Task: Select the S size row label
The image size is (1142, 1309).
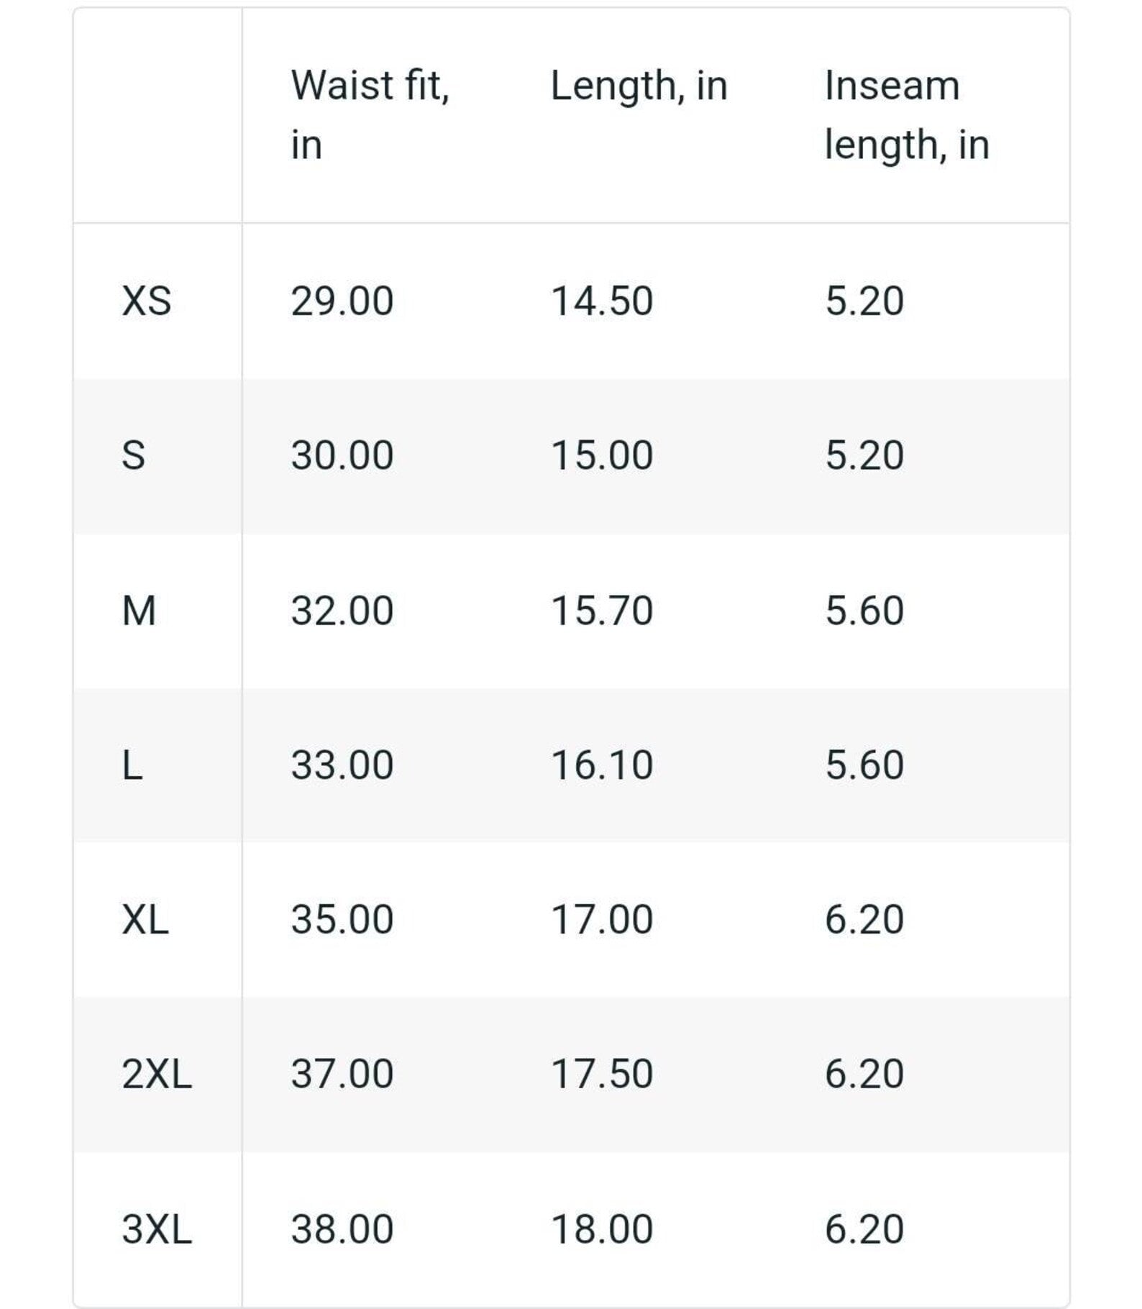Action: click(x=134, y=455)
